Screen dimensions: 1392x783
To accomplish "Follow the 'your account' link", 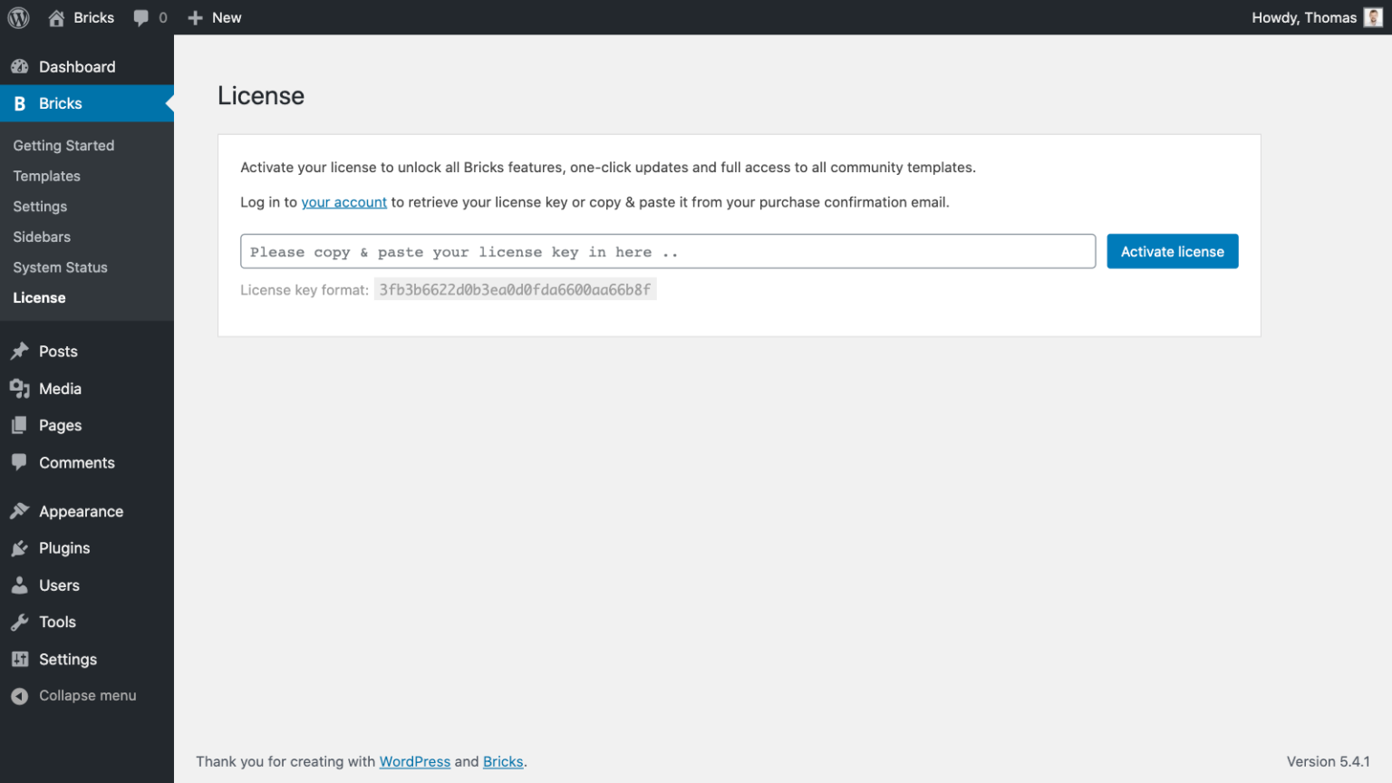I will coord(343,202).
